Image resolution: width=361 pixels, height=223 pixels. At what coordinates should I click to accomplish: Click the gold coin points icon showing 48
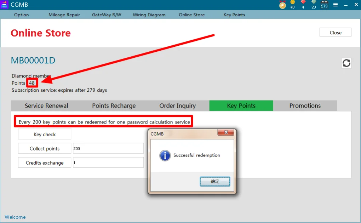click(x=293, y=5)
